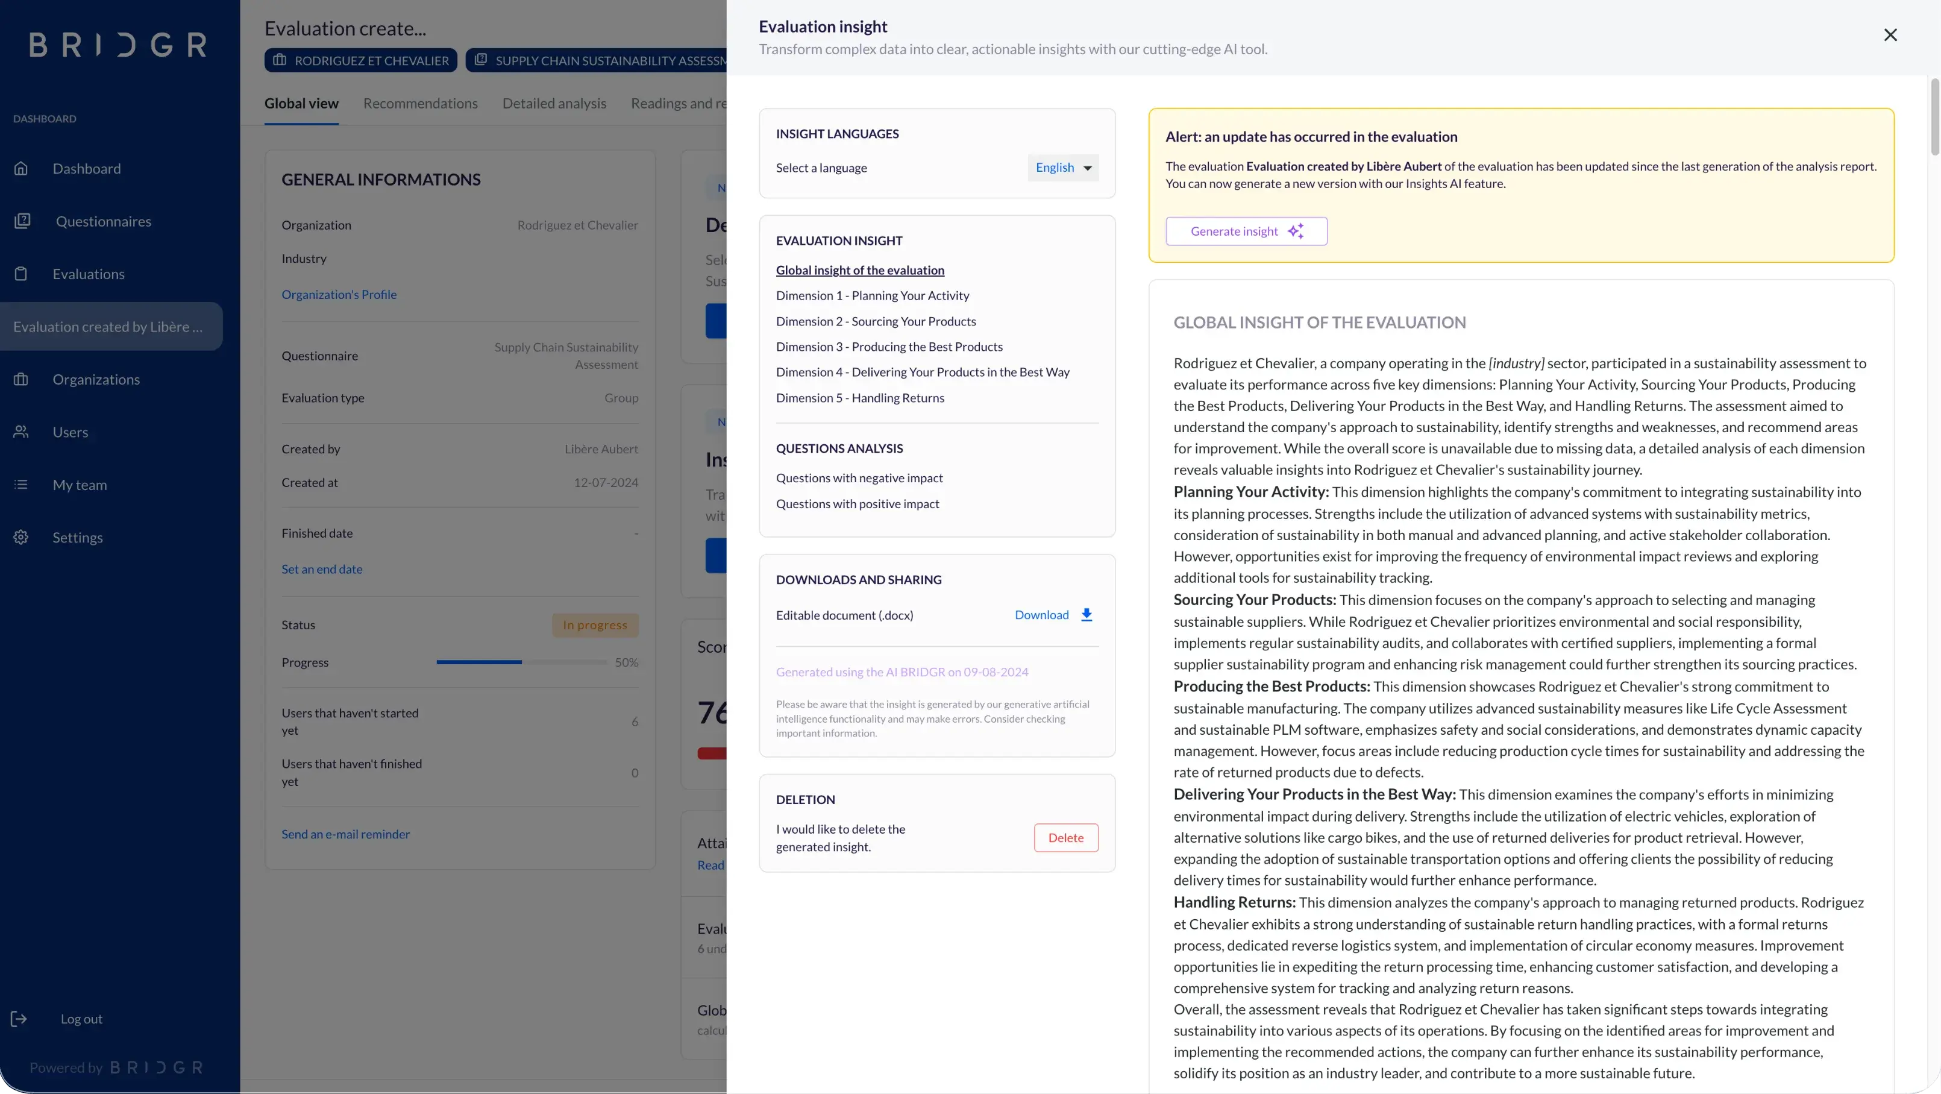Viewport: 1941px width, 1094px height.
Task: Open Dimension 3 - Producing the Best Products
Action: 889,347
